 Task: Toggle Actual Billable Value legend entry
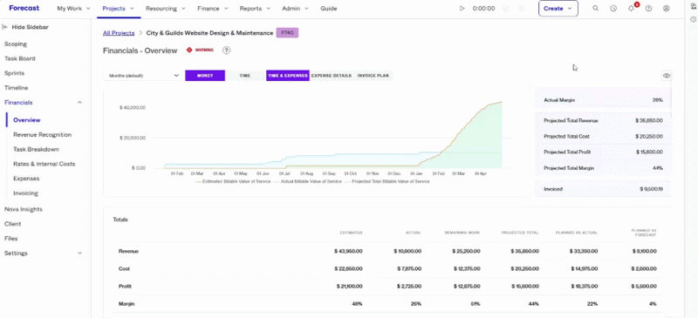[x=307, y=181]
